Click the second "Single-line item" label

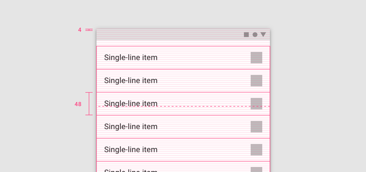(130, 81)
